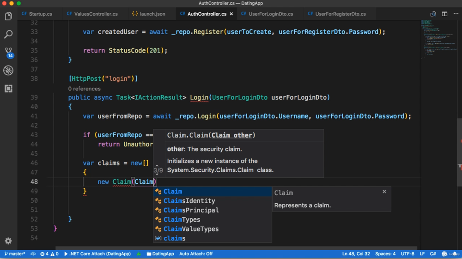Change end of line sequence LF
Image resolution: width=462 pixels, height=259 pixels.
[x=422, y=254]
